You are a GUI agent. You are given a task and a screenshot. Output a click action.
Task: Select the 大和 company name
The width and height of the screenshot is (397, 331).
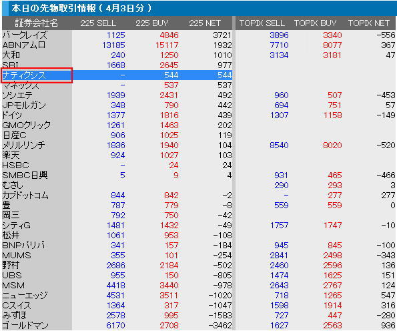(11, 55)
